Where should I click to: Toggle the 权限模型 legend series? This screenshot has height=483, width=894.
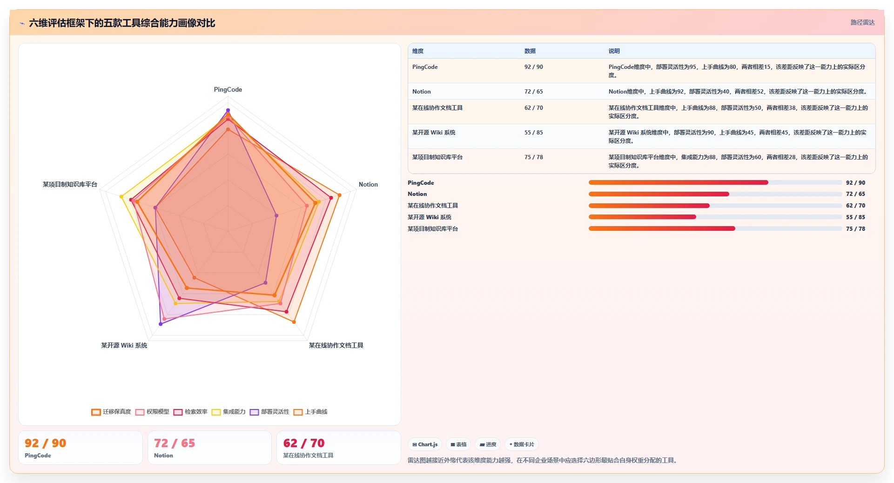152,412
